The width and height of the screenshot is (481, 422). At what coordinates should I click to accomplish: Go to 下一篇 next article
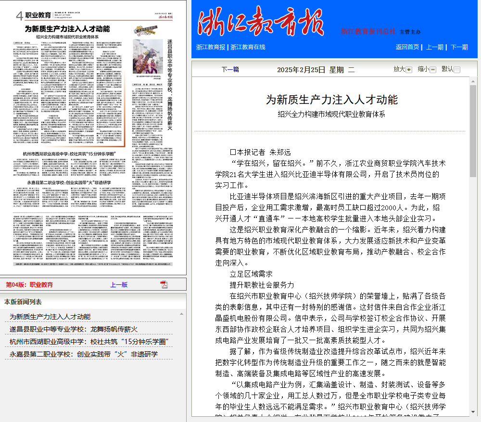230,69
